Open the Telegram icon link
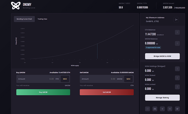Image resolution: width=188 pixels, height=114 pixels. 162,109
